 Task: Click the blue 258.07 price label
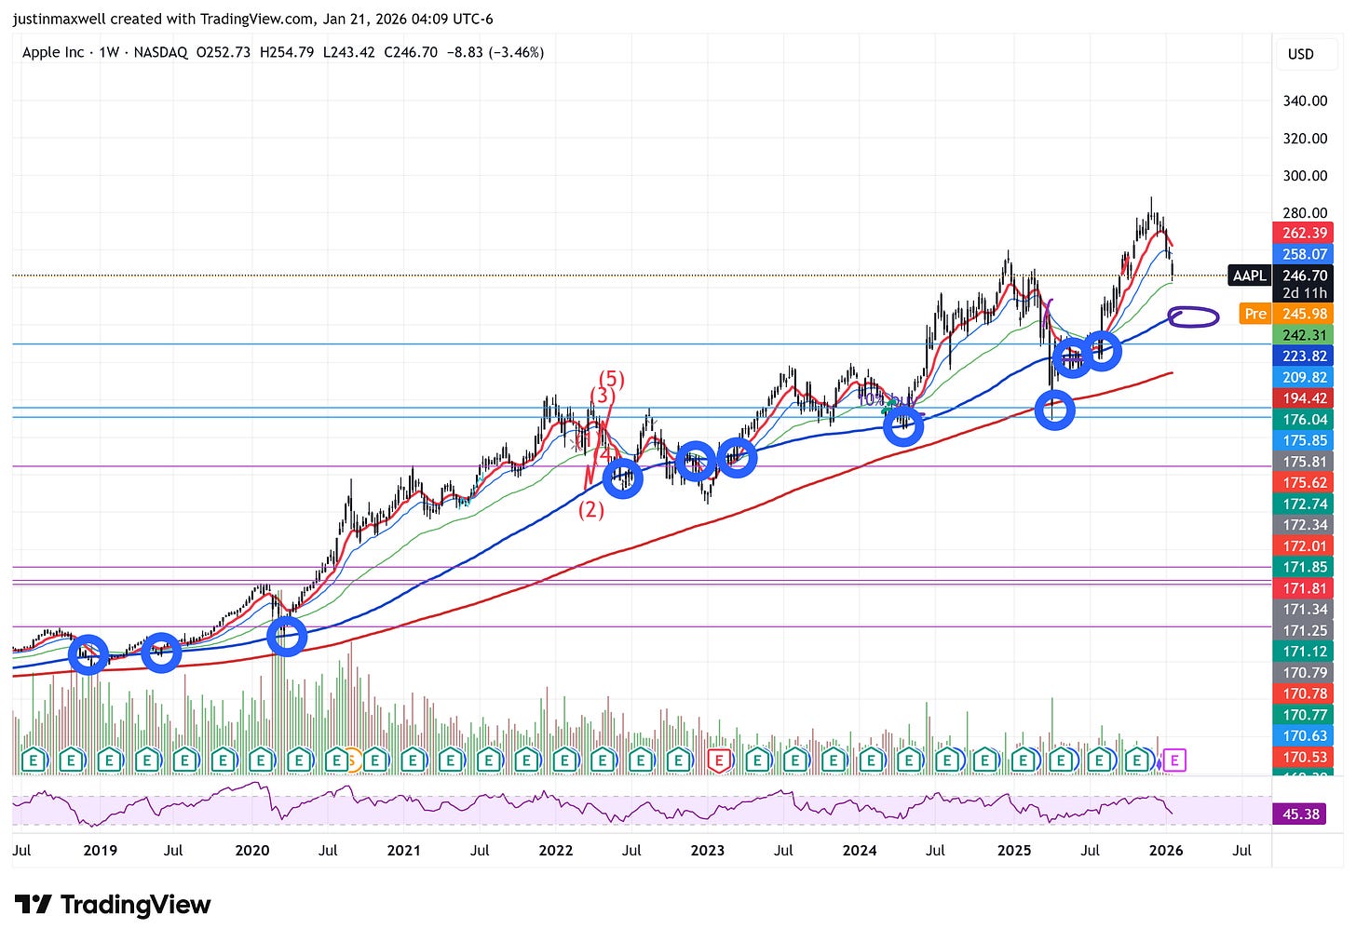click(1304, 254)
